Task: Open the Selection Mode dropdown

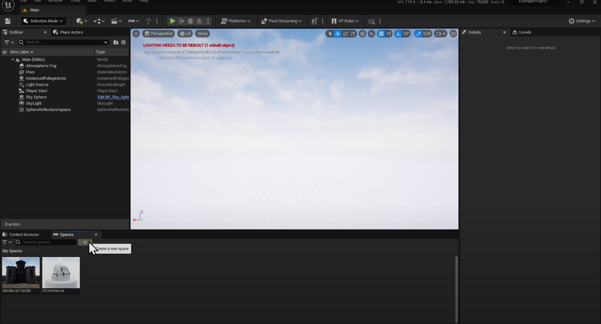Action: pos(44,21)
